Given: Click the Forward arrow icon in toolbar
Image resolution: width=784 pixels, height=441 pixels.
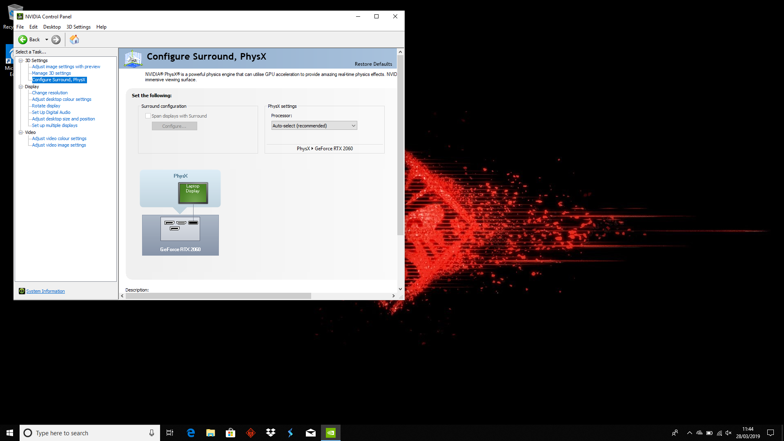Looking at the screenshot, I should [56, 40].
